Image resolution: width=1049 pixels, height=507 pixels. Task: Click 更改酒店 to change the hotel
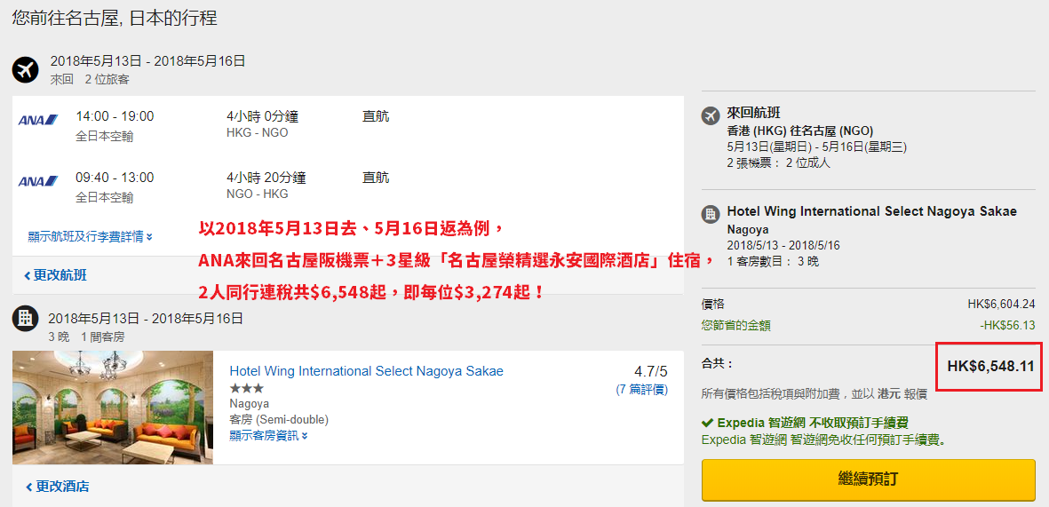57,487
